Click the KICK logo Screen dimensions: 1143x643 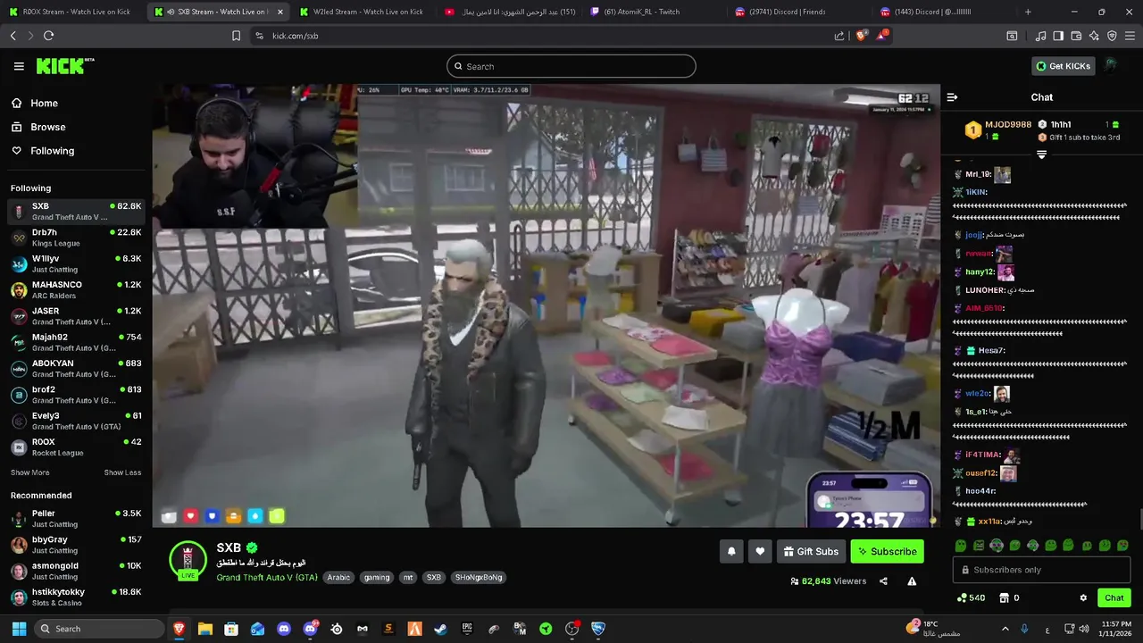[64, 66]
